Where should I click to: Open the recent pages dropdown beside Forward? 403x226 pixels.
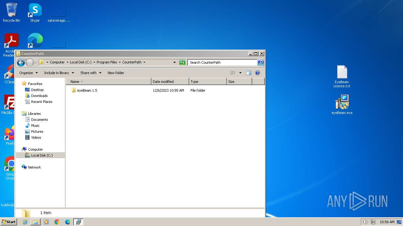(x=36, y=62)
